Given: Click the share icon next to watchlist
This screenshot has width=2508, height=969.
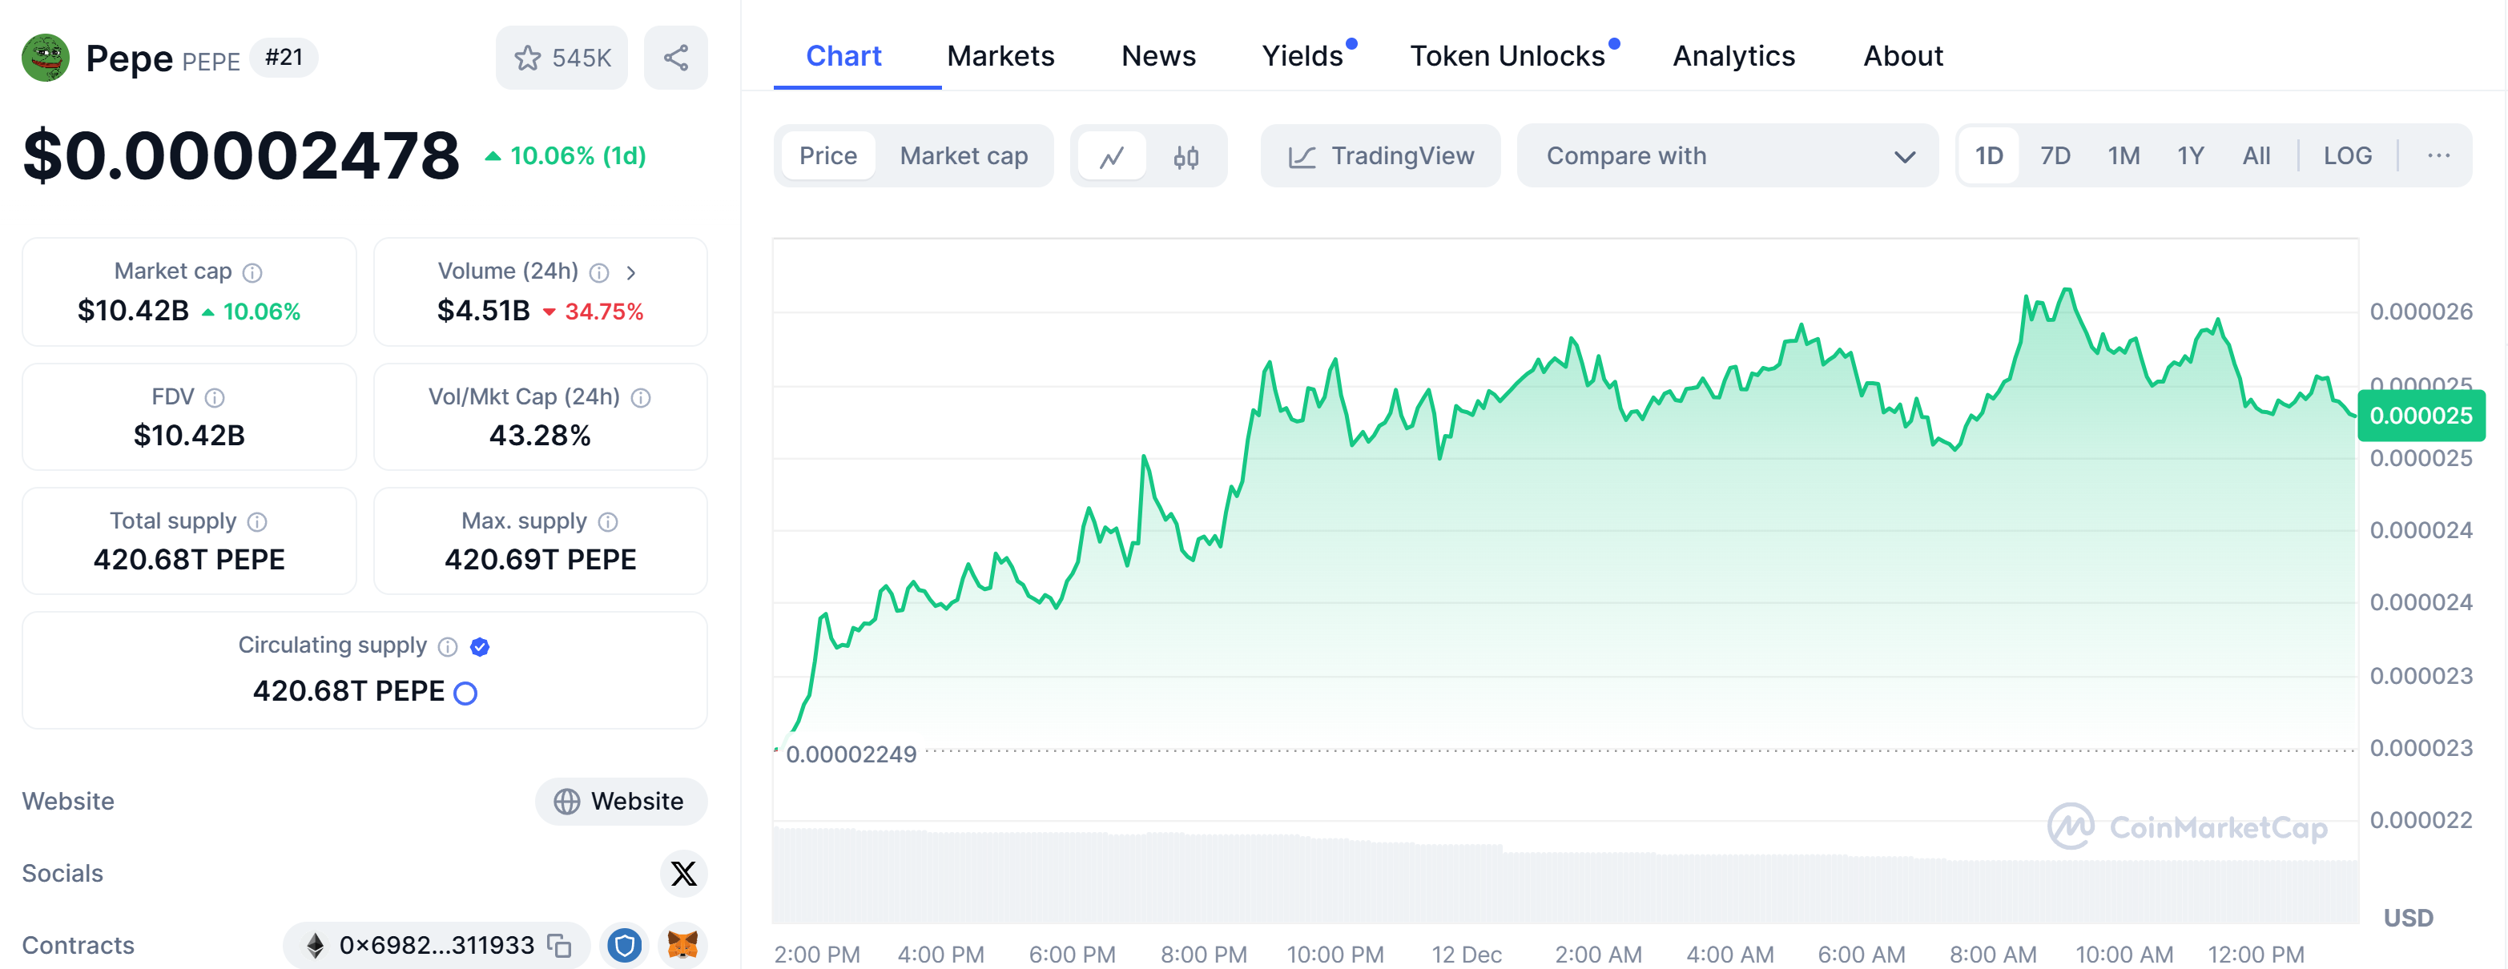Looking at the screenshot, I should (x=676, y=58).
